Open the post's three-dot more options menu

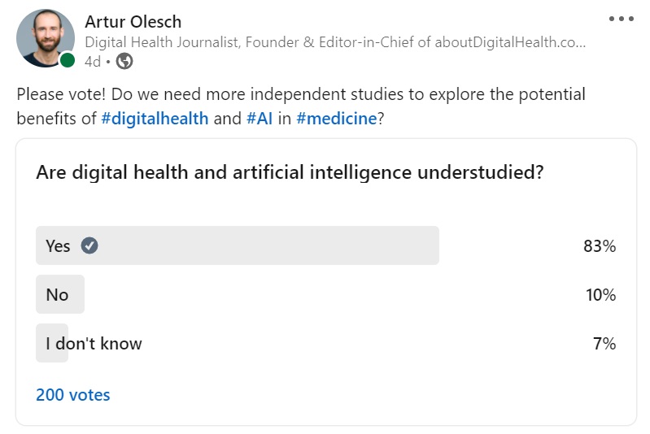click(621, 19)
